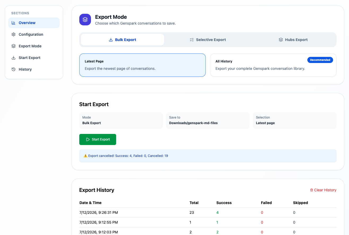Click the warning icon in export cancelled message
Image resolution: width=349 pixels, height=235 pixels.
(x=85, y=156)
